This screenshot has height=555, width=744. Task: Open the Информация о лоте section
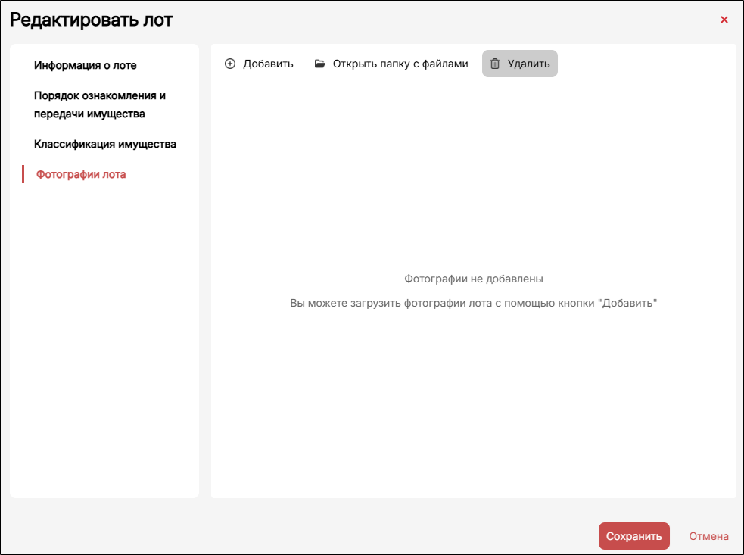pyautogui.click(x=86, y=65)
